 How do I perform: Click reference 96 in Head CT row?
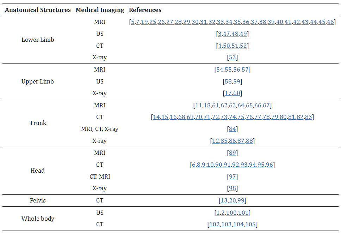(269, 165)
